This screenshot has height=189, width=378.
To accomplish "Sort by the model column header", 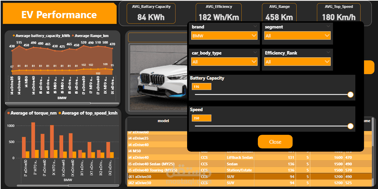I will point(163,121).
